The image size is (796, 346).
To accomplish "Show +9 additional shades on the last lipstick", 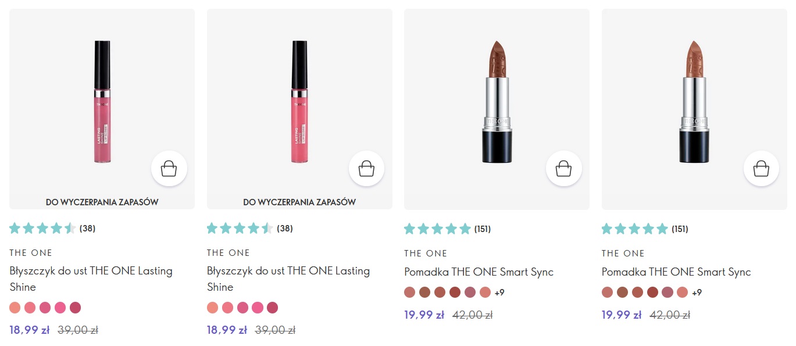I will pyautogui.click(x=697, y=293).
